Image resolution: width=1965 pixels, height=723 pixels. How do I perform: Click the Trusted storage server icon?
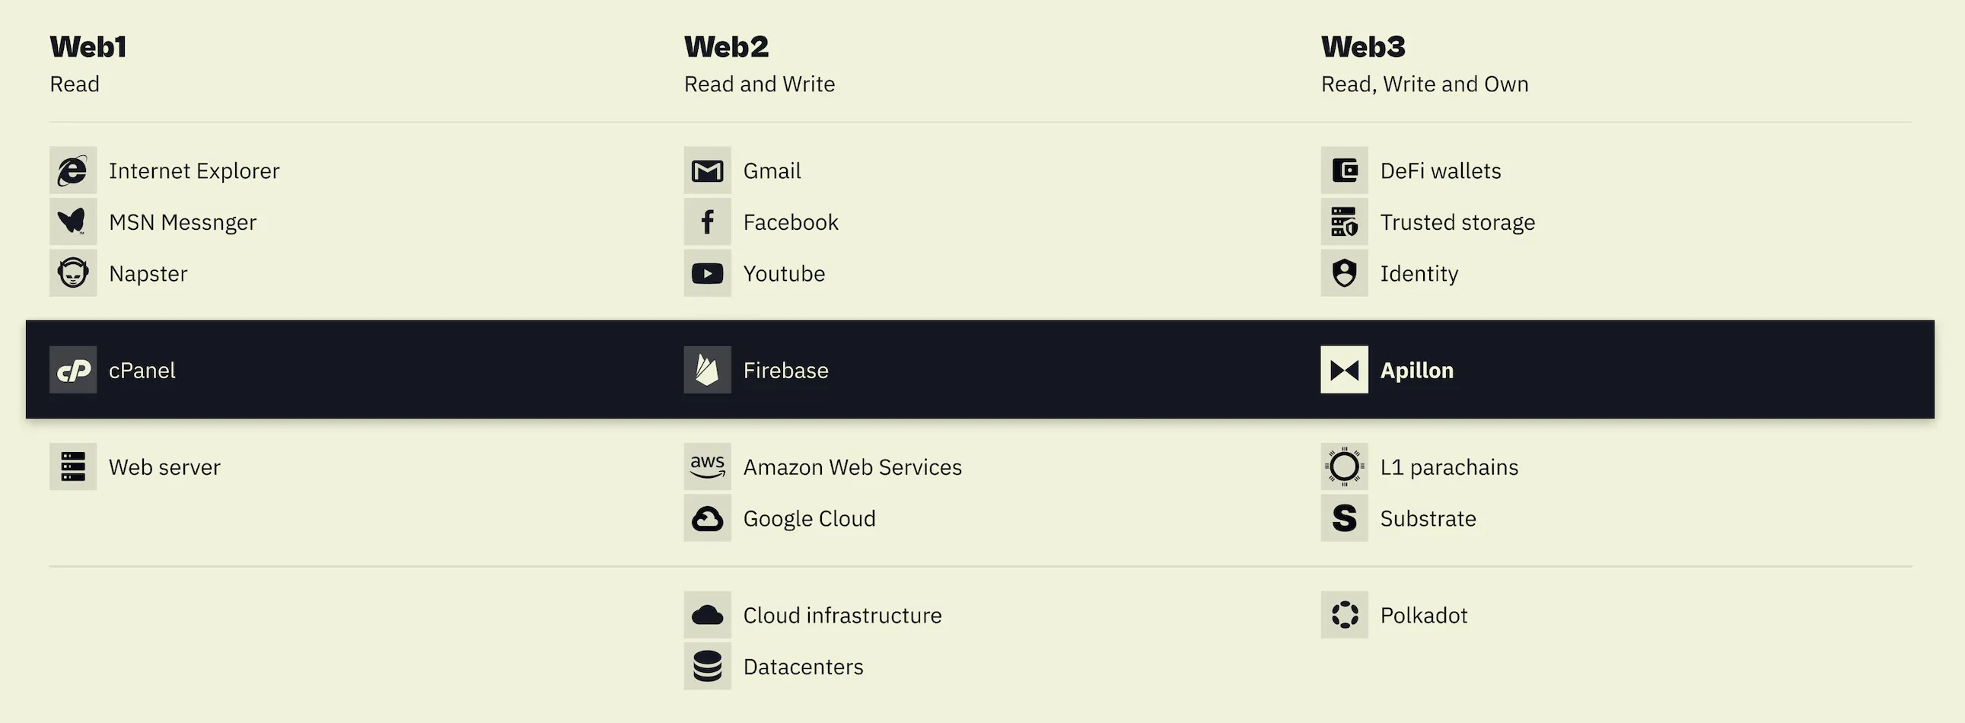(x=1344, y=221)
